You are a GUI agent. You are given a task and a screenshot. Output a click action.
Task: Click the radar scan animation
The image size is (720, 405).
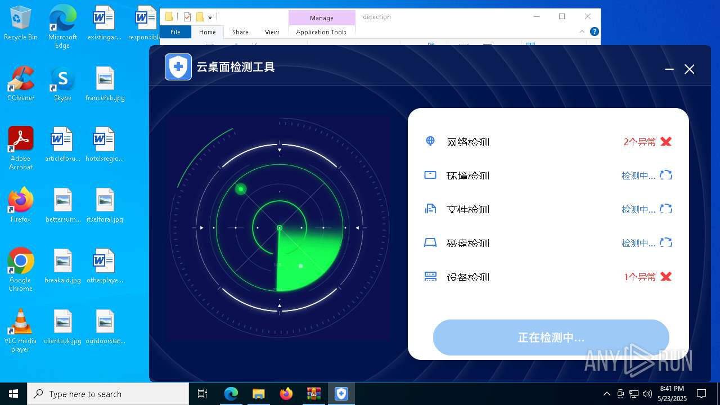[x=279, y=228]
